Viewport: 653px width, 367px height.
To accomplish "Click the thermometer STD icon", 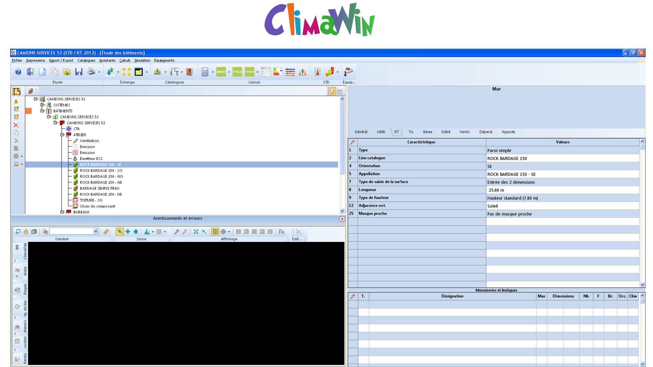I will [317, 72].
